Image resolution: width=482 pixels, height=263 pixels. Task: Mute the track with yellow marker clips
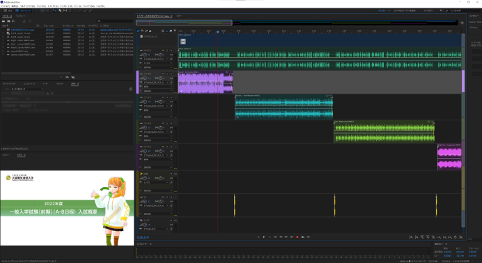pos(163,198)
